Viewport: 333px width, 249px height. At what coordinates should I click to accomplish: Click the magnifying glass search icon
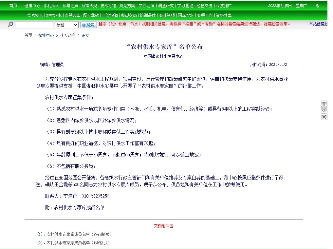[10, 25]
